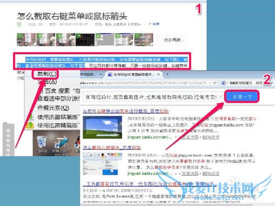This screenshot has width=275, height=206.
Task: Click the first result's jingyan.baidu.com URL
Action: (x=150, y=137)
